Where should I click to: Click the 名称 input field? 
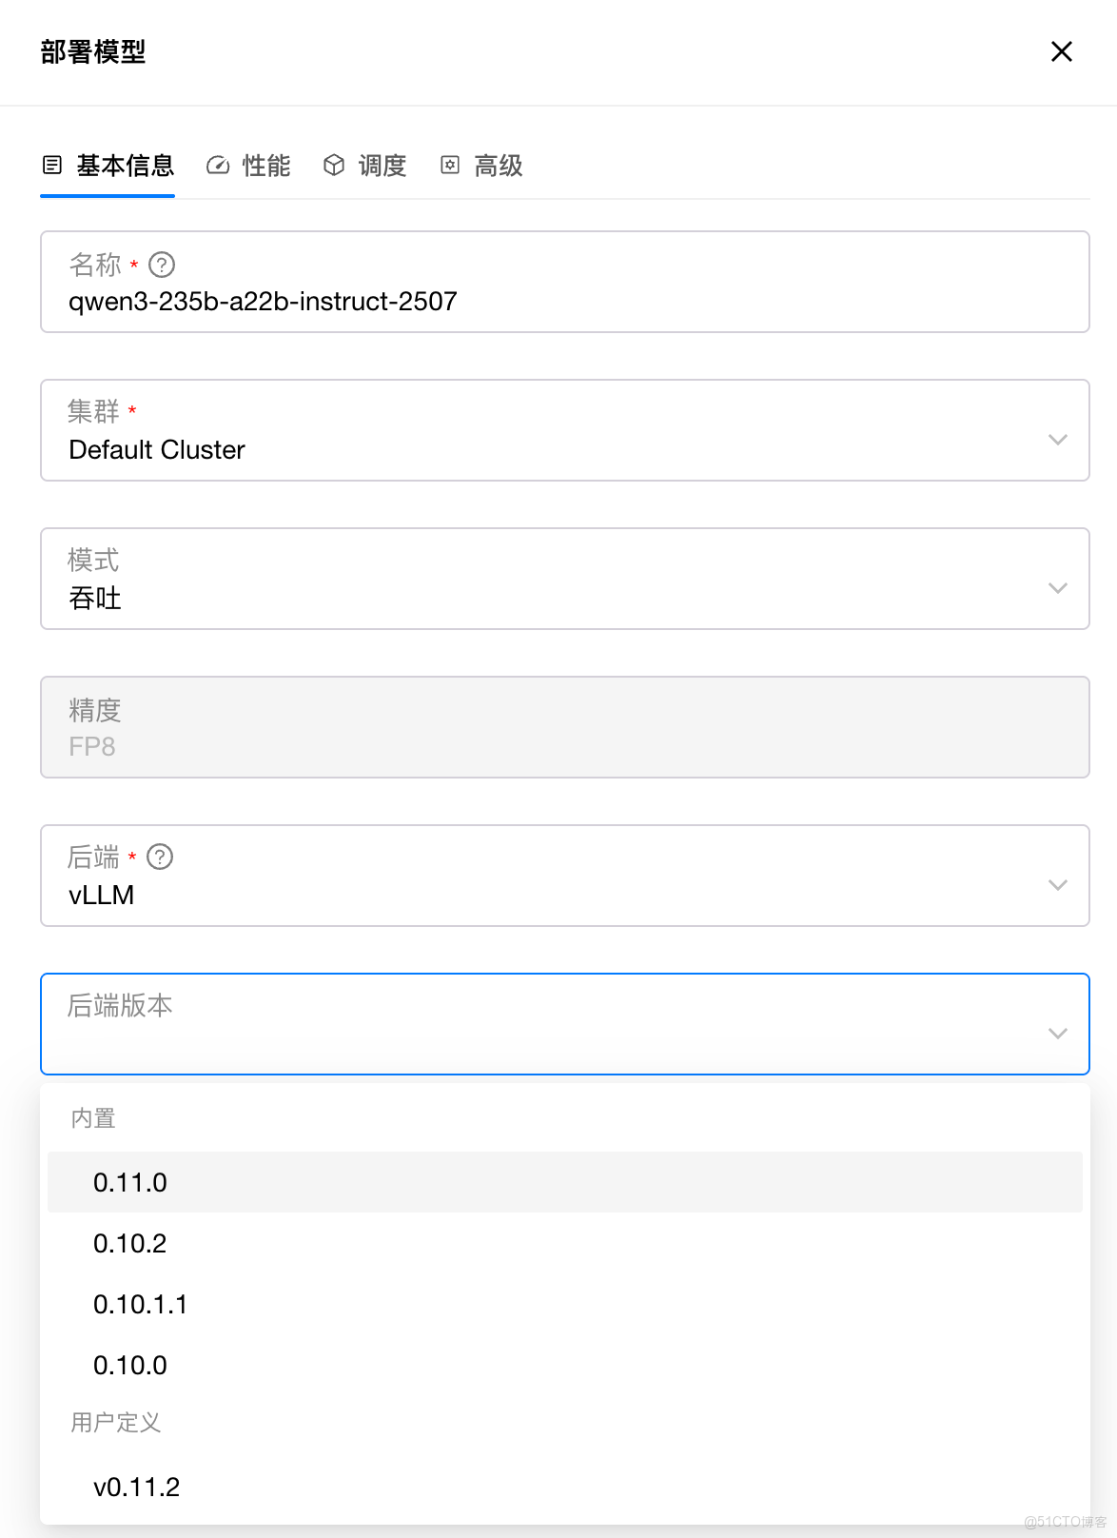pyautogui.click(x=563, y=301)
